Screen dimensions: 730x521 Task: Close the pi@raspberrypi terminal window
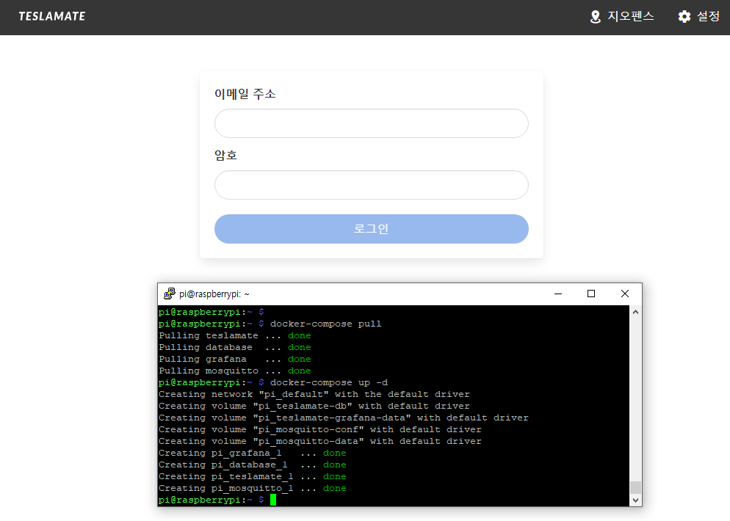[625, 294]
